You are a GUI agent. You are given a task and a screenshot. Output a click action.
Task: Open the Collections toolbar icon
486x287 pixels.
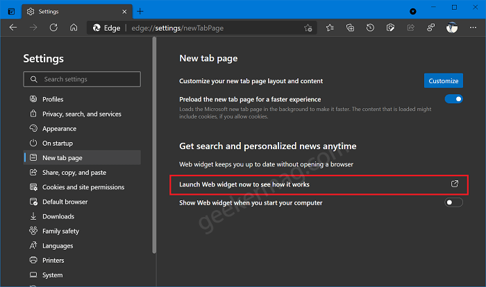350,28
